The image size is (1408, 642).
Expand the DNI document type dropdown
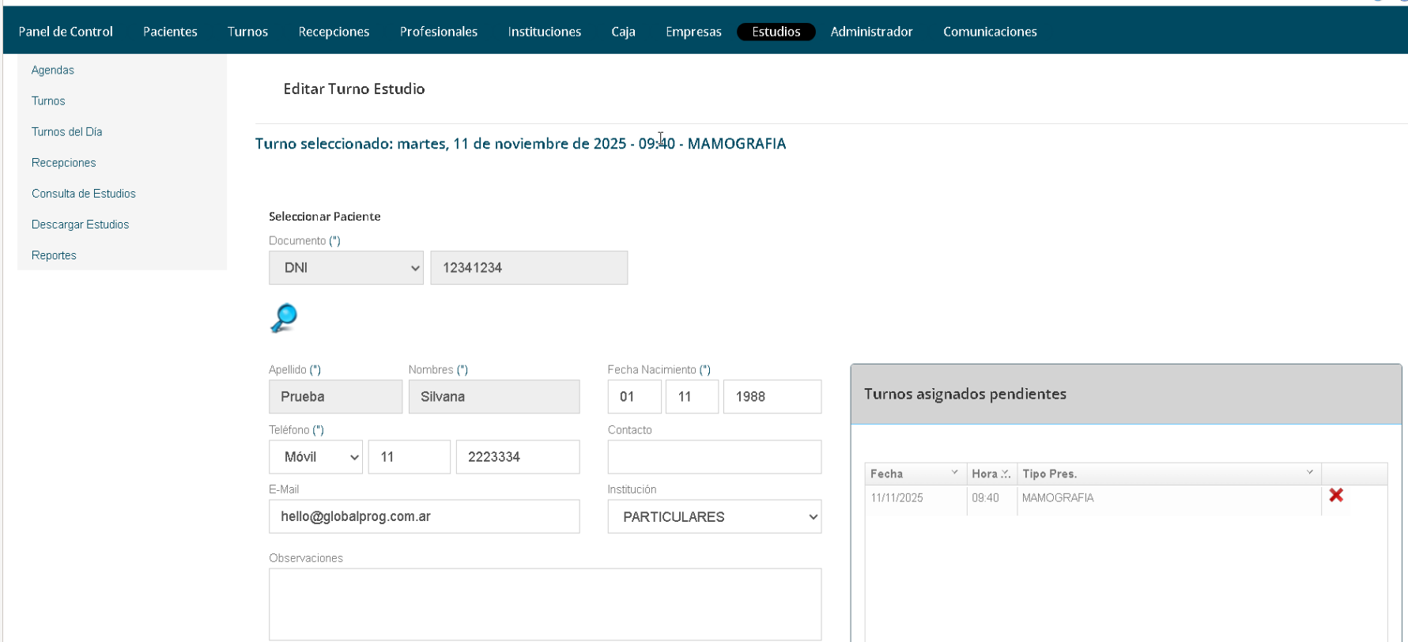[x=345, y=268]
